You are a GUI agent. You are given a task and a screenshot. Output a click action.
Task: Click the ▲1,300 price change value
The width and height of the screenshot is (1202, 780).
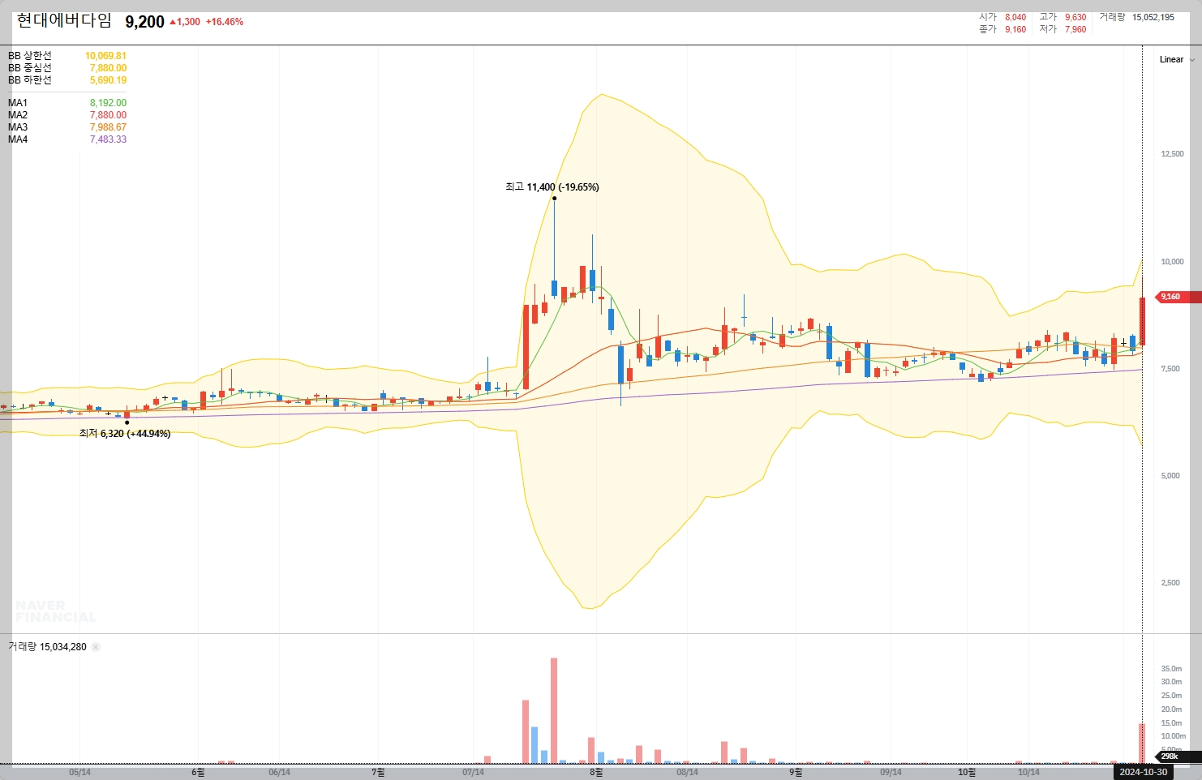click(x=184, y=22)
